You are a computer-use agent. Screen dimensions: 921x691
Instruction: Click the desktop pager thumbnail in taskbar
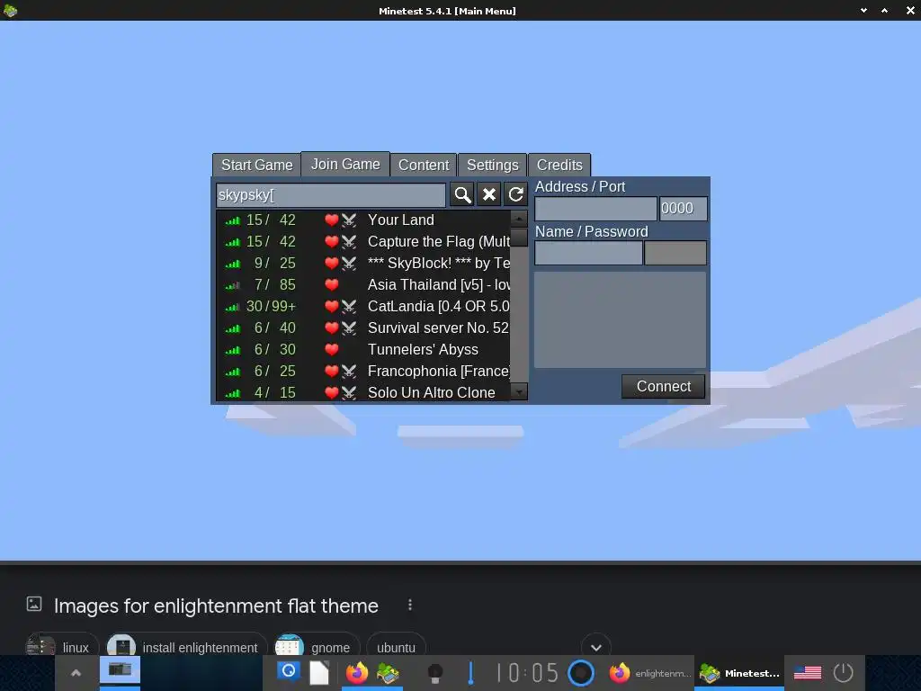click(x=120, y=669)
